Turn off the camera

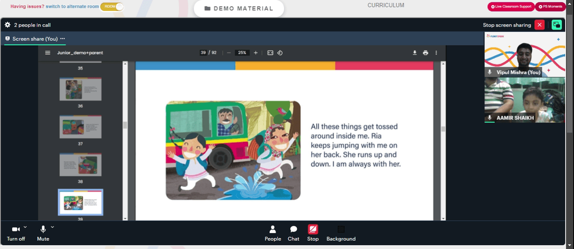(15, 234)
